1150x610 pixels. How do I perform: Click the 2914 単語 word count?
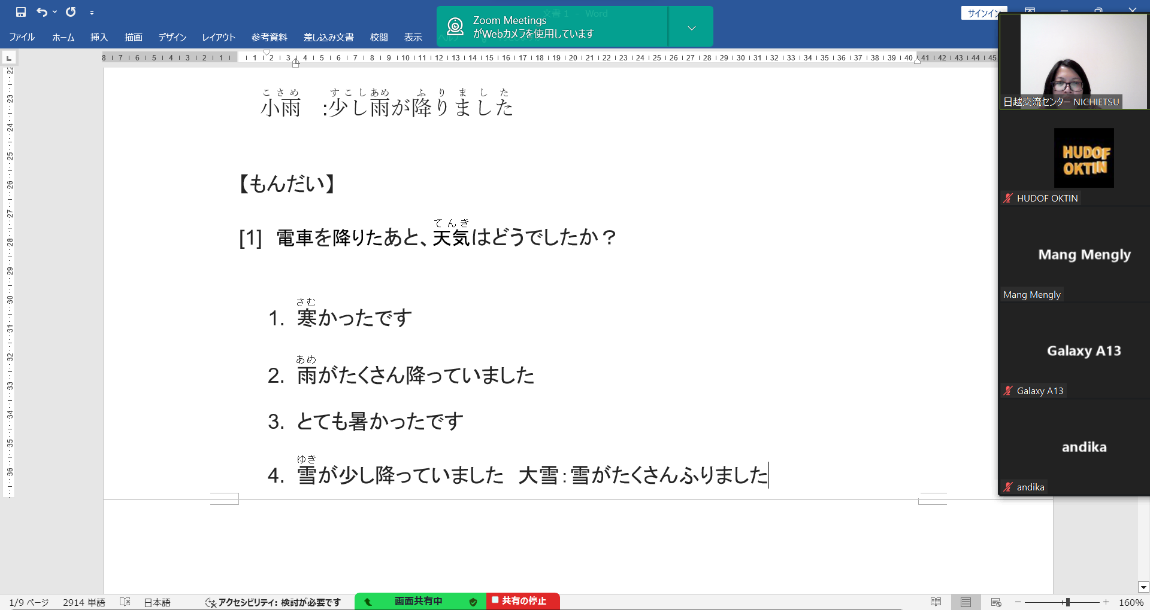click(x=84, y=602)
